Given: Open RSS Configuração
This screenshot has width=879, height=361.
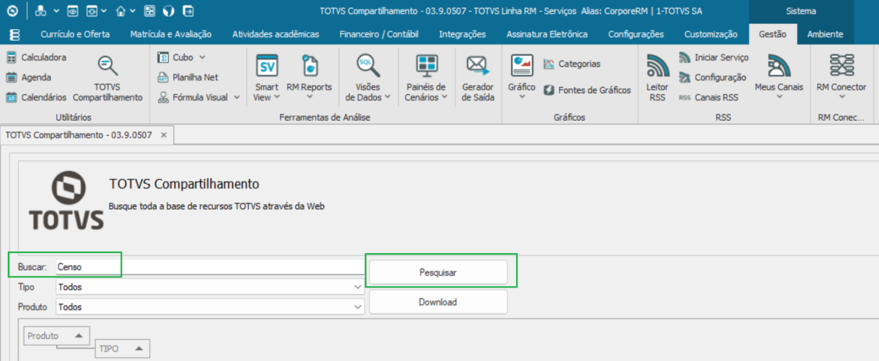Looking at the screenshot, I should tap(713, 77).
